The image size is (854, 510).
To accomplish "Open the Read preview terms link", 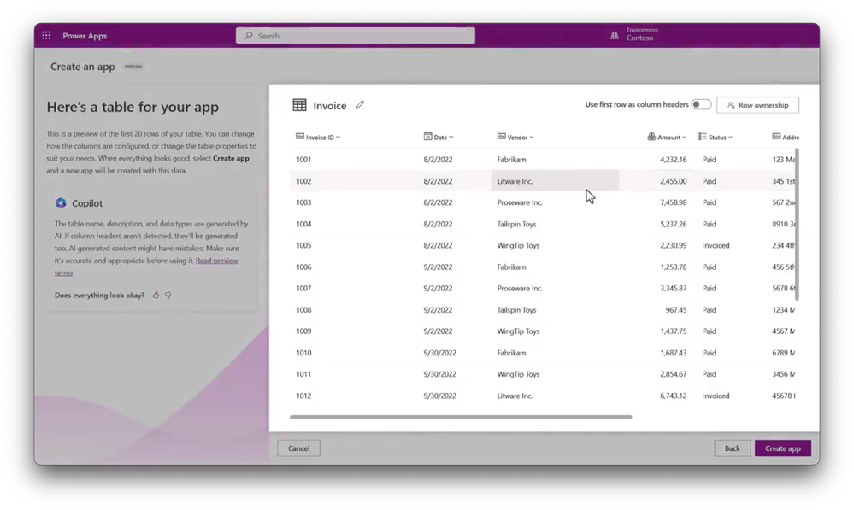I will coord(217,261).
